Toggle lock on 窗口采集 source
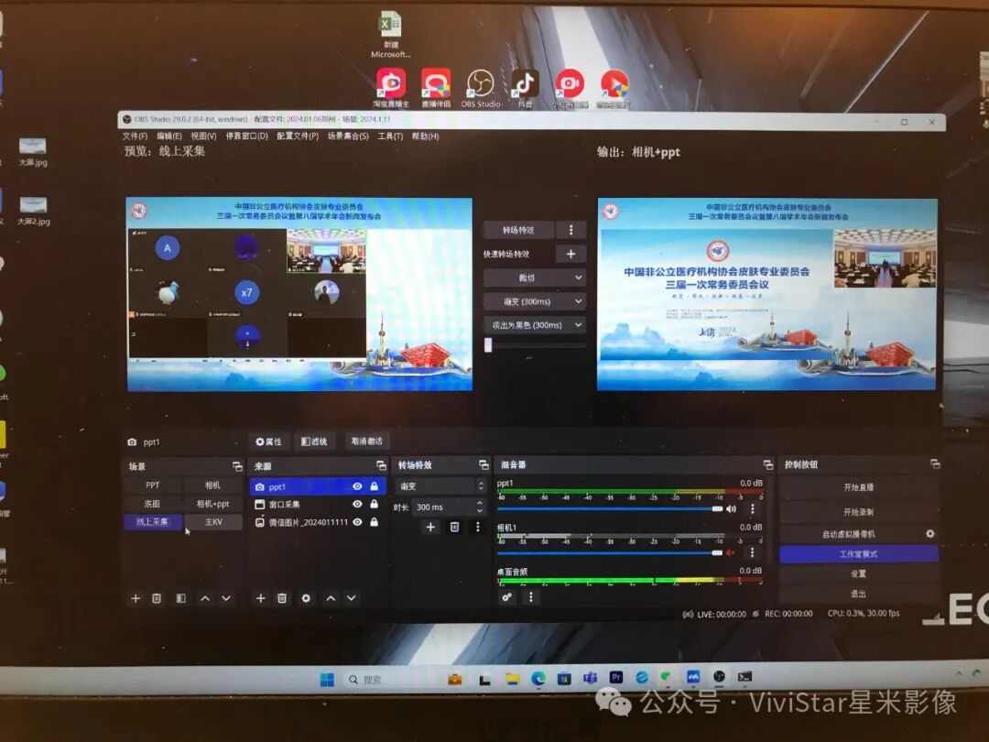 (x=374, y=504)
